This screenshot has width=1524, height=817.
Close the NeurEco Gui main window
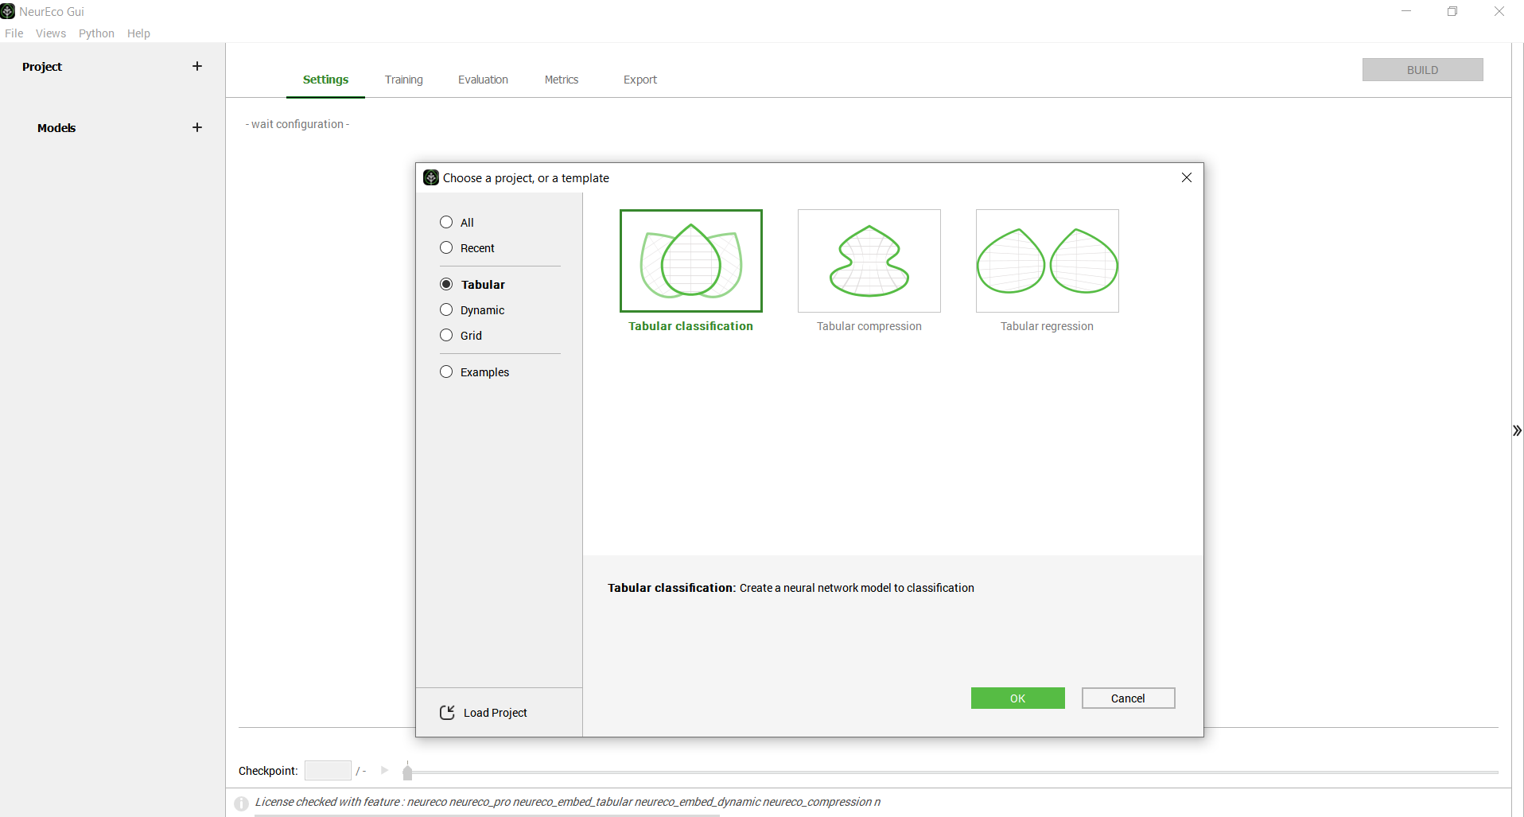(1499, 11)
